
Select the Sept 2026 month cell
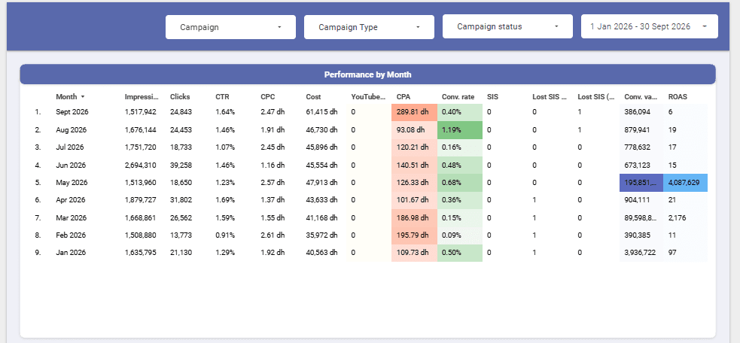coord(72,112)
